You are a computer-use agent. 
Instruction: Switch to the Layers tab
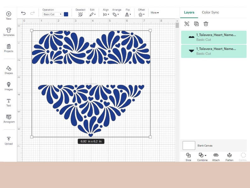(189, 12)
